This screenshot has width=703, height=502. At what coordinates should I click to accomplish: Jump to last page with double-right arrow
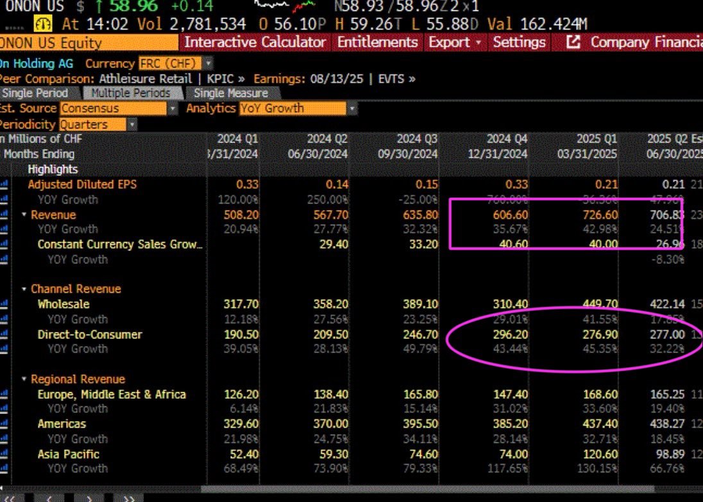129,498
